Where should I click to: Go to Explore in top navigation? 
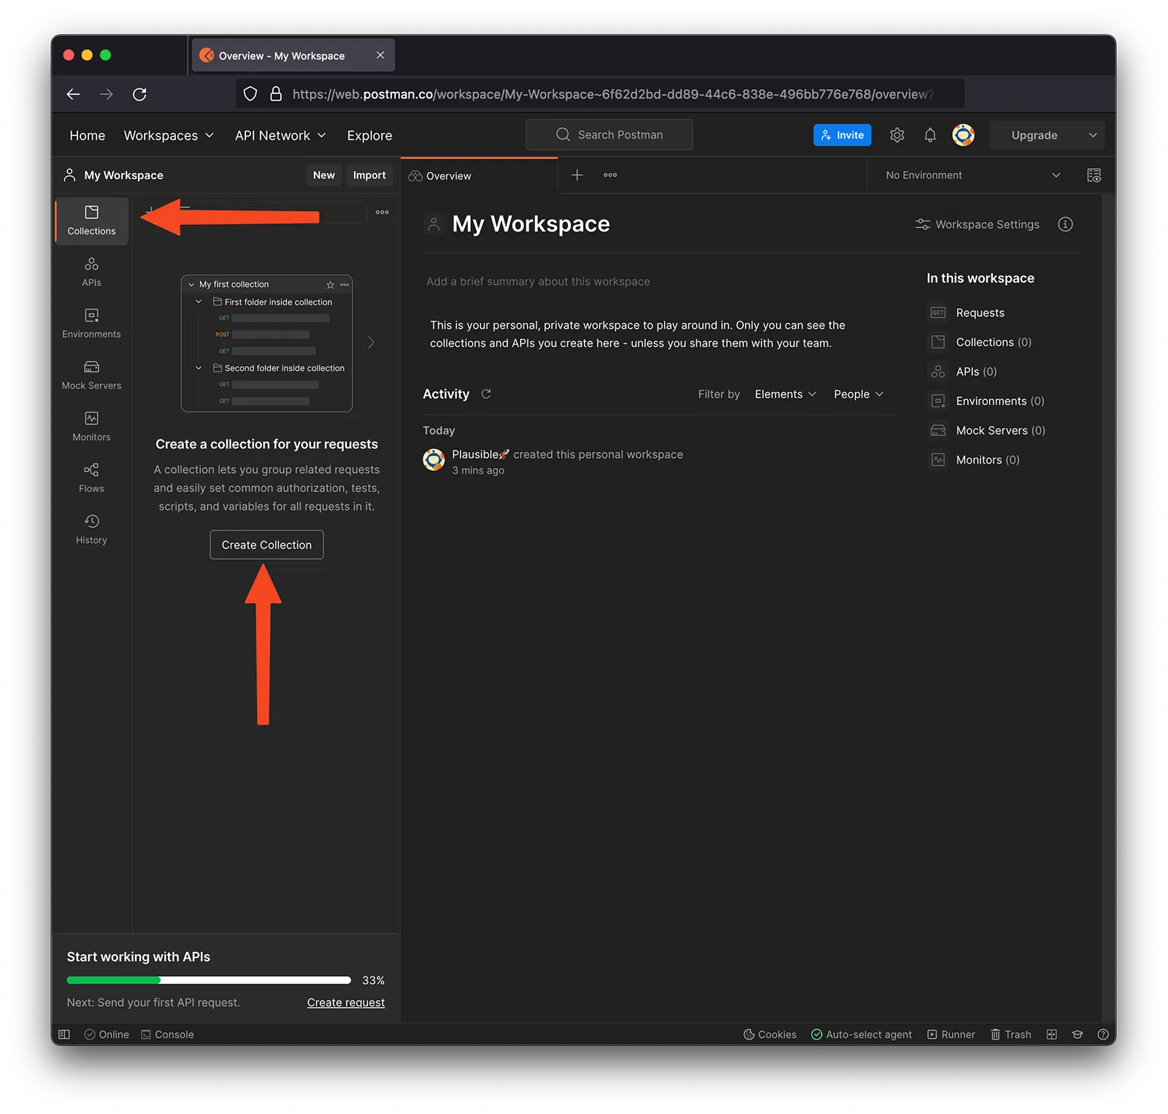[x=369, y=136]
